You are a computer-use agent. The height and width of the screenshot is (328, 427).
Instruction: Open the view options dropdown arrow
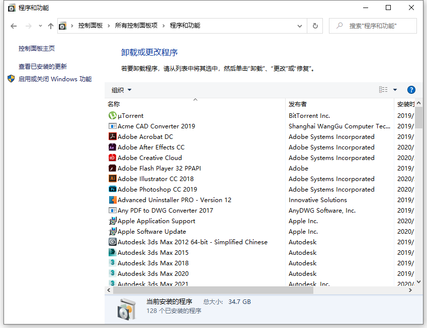pyautogui.click(x=395, y=90)
